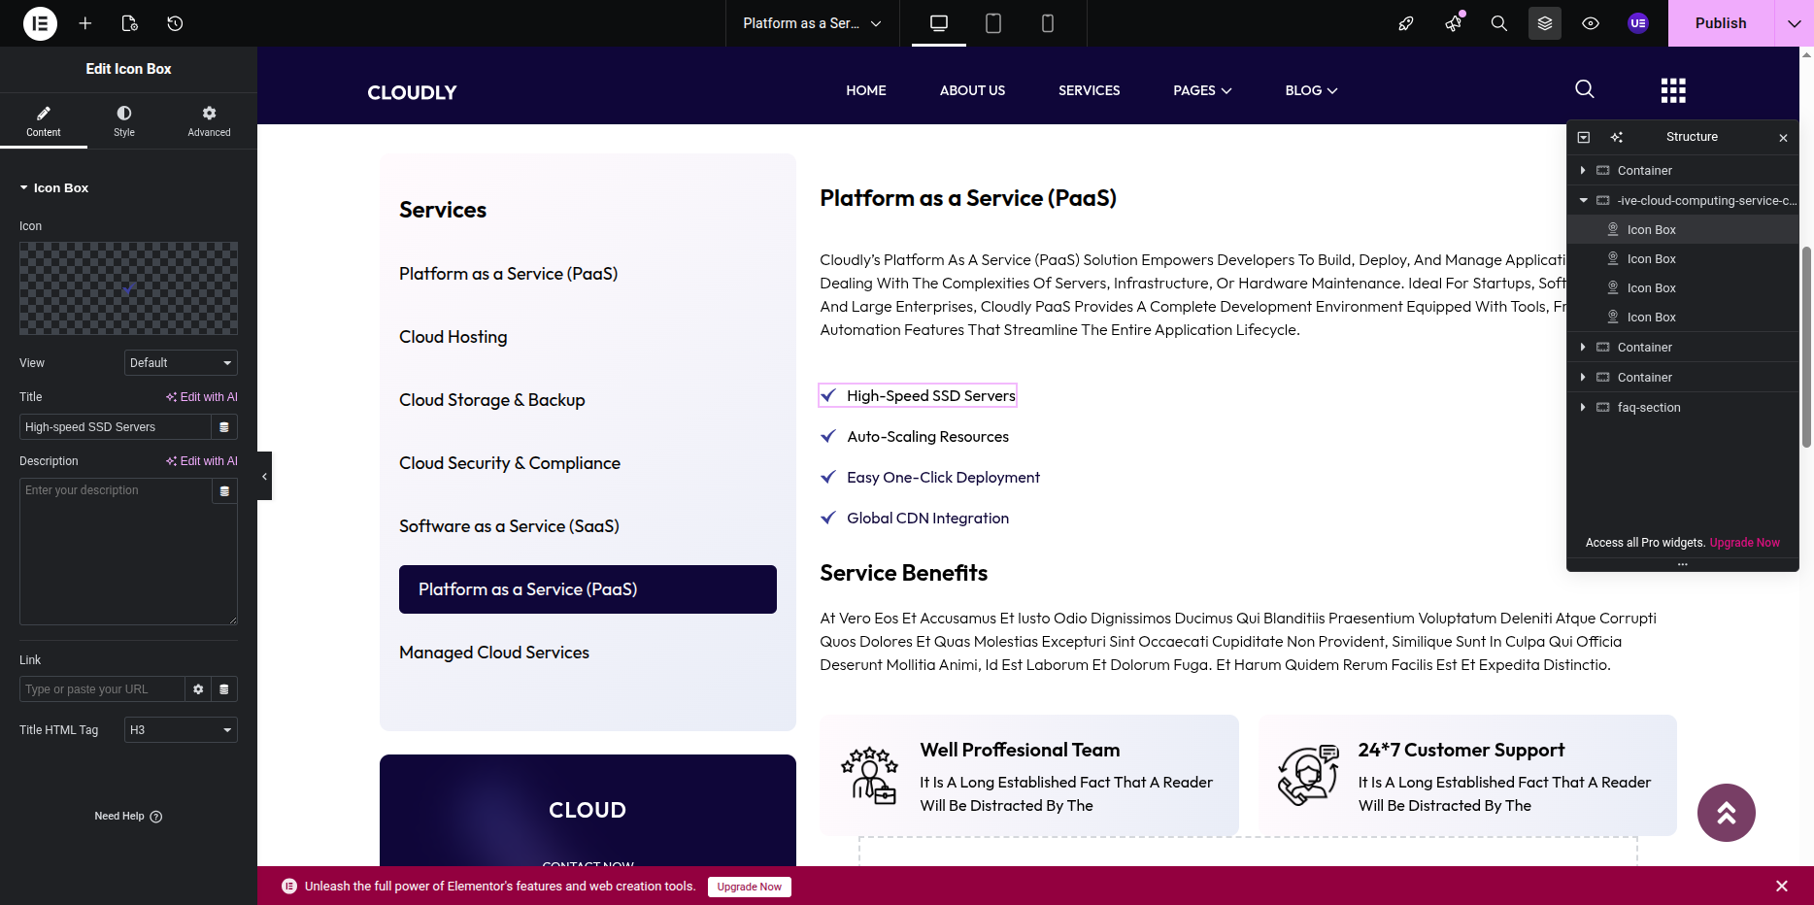
Task: Switch to tablet preview mode
Action: coord(993,23)
